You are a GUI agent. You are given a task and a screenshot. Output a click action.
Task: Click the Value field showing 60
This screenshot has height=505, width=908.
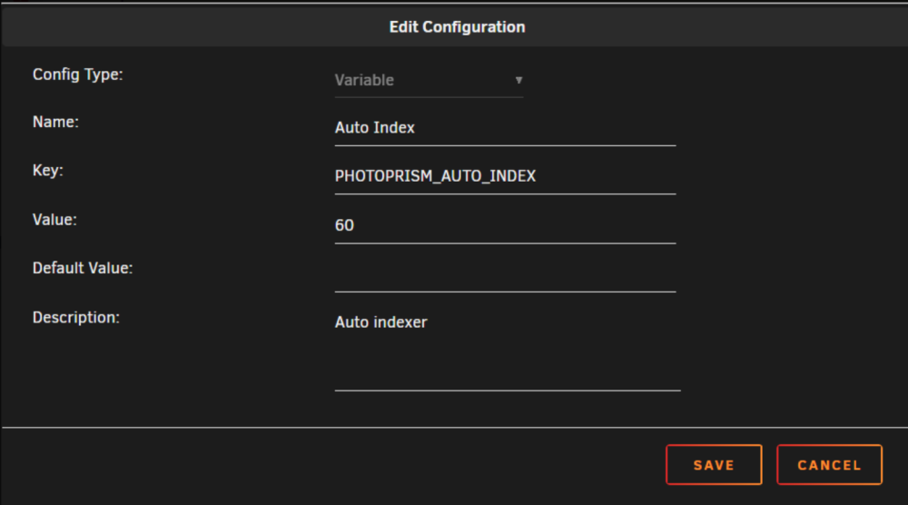tap(505, 225)
